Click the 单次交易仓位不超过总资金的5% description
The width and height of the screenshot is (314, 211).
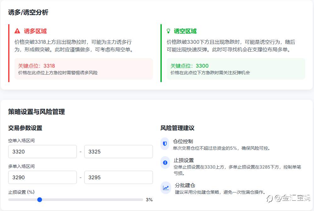point(222,148)
